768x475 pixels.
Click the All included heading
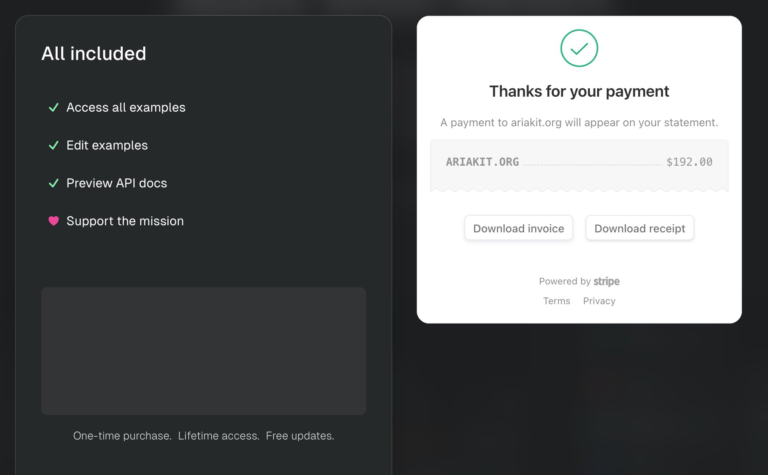pyautogui.click(x=94, y=53)
